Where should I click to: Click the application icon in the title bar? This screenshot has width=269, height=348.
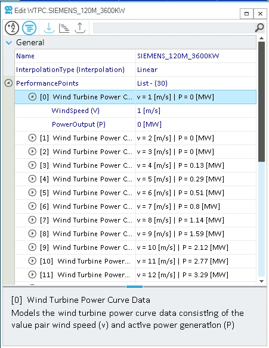click(x=8, y=10)
